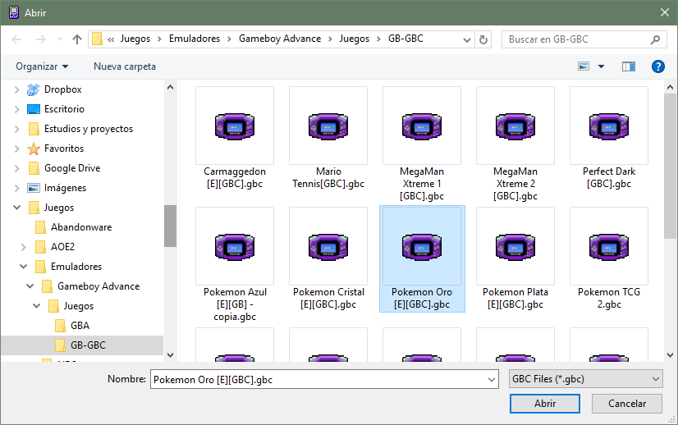Click the first Juegos breadcrumb segment
Image resolution: width=678 pixels, height=425 pixels.
click(x=135, y=39)
